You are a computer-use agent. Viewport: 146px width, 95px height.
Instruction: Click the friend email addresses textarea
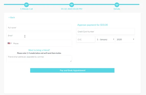pos(39,59)
